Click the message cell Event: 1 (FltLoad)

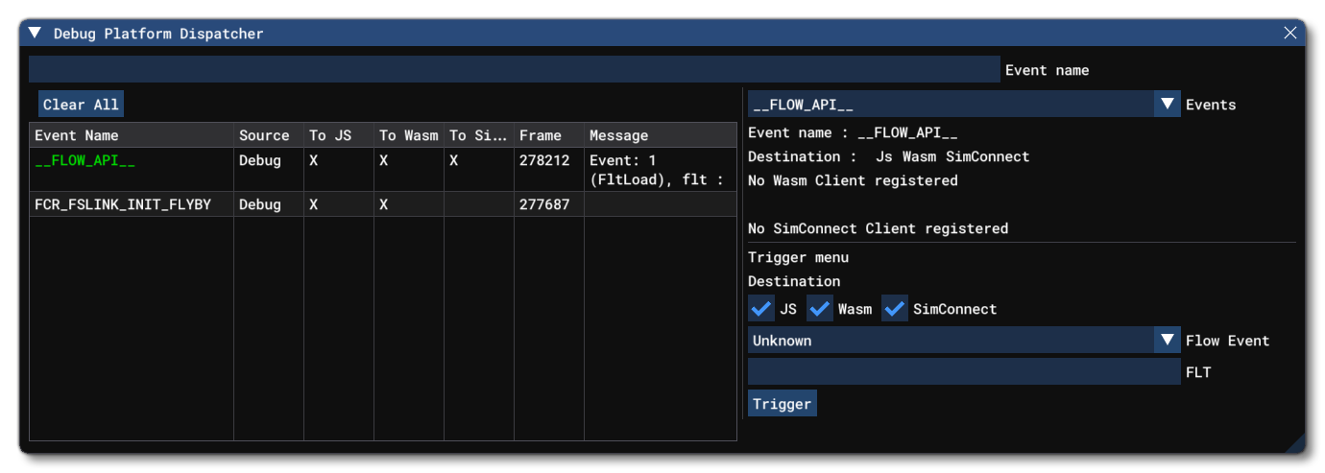click(657, 170)
